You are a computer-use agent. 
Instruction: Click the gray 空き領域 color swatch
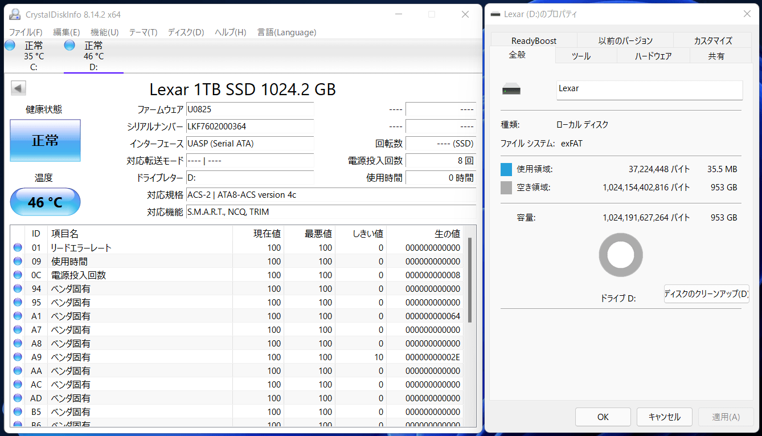pyautogui.click(x=506, y=188)
